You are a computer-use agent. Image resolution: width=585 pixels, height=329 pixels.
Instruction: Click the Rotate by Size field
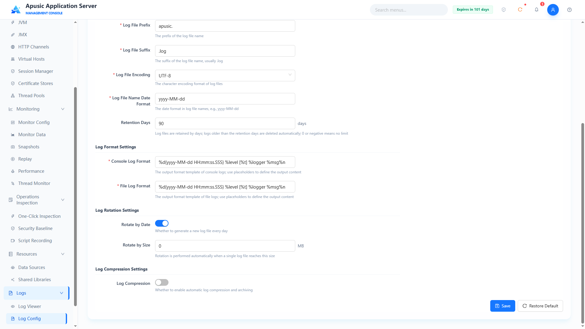coord(225,246)
